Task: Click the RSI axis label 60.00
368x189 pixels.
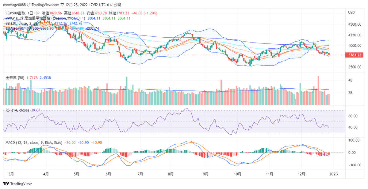Action: (353, 116)
